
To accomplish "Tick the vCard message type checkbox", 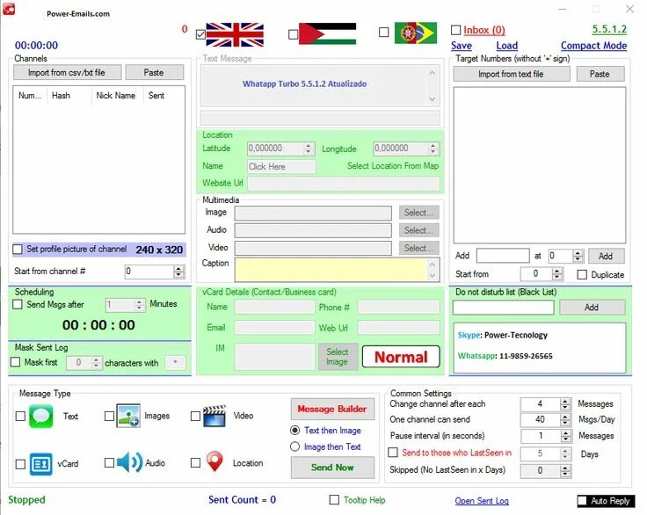I will click(20, 464).
